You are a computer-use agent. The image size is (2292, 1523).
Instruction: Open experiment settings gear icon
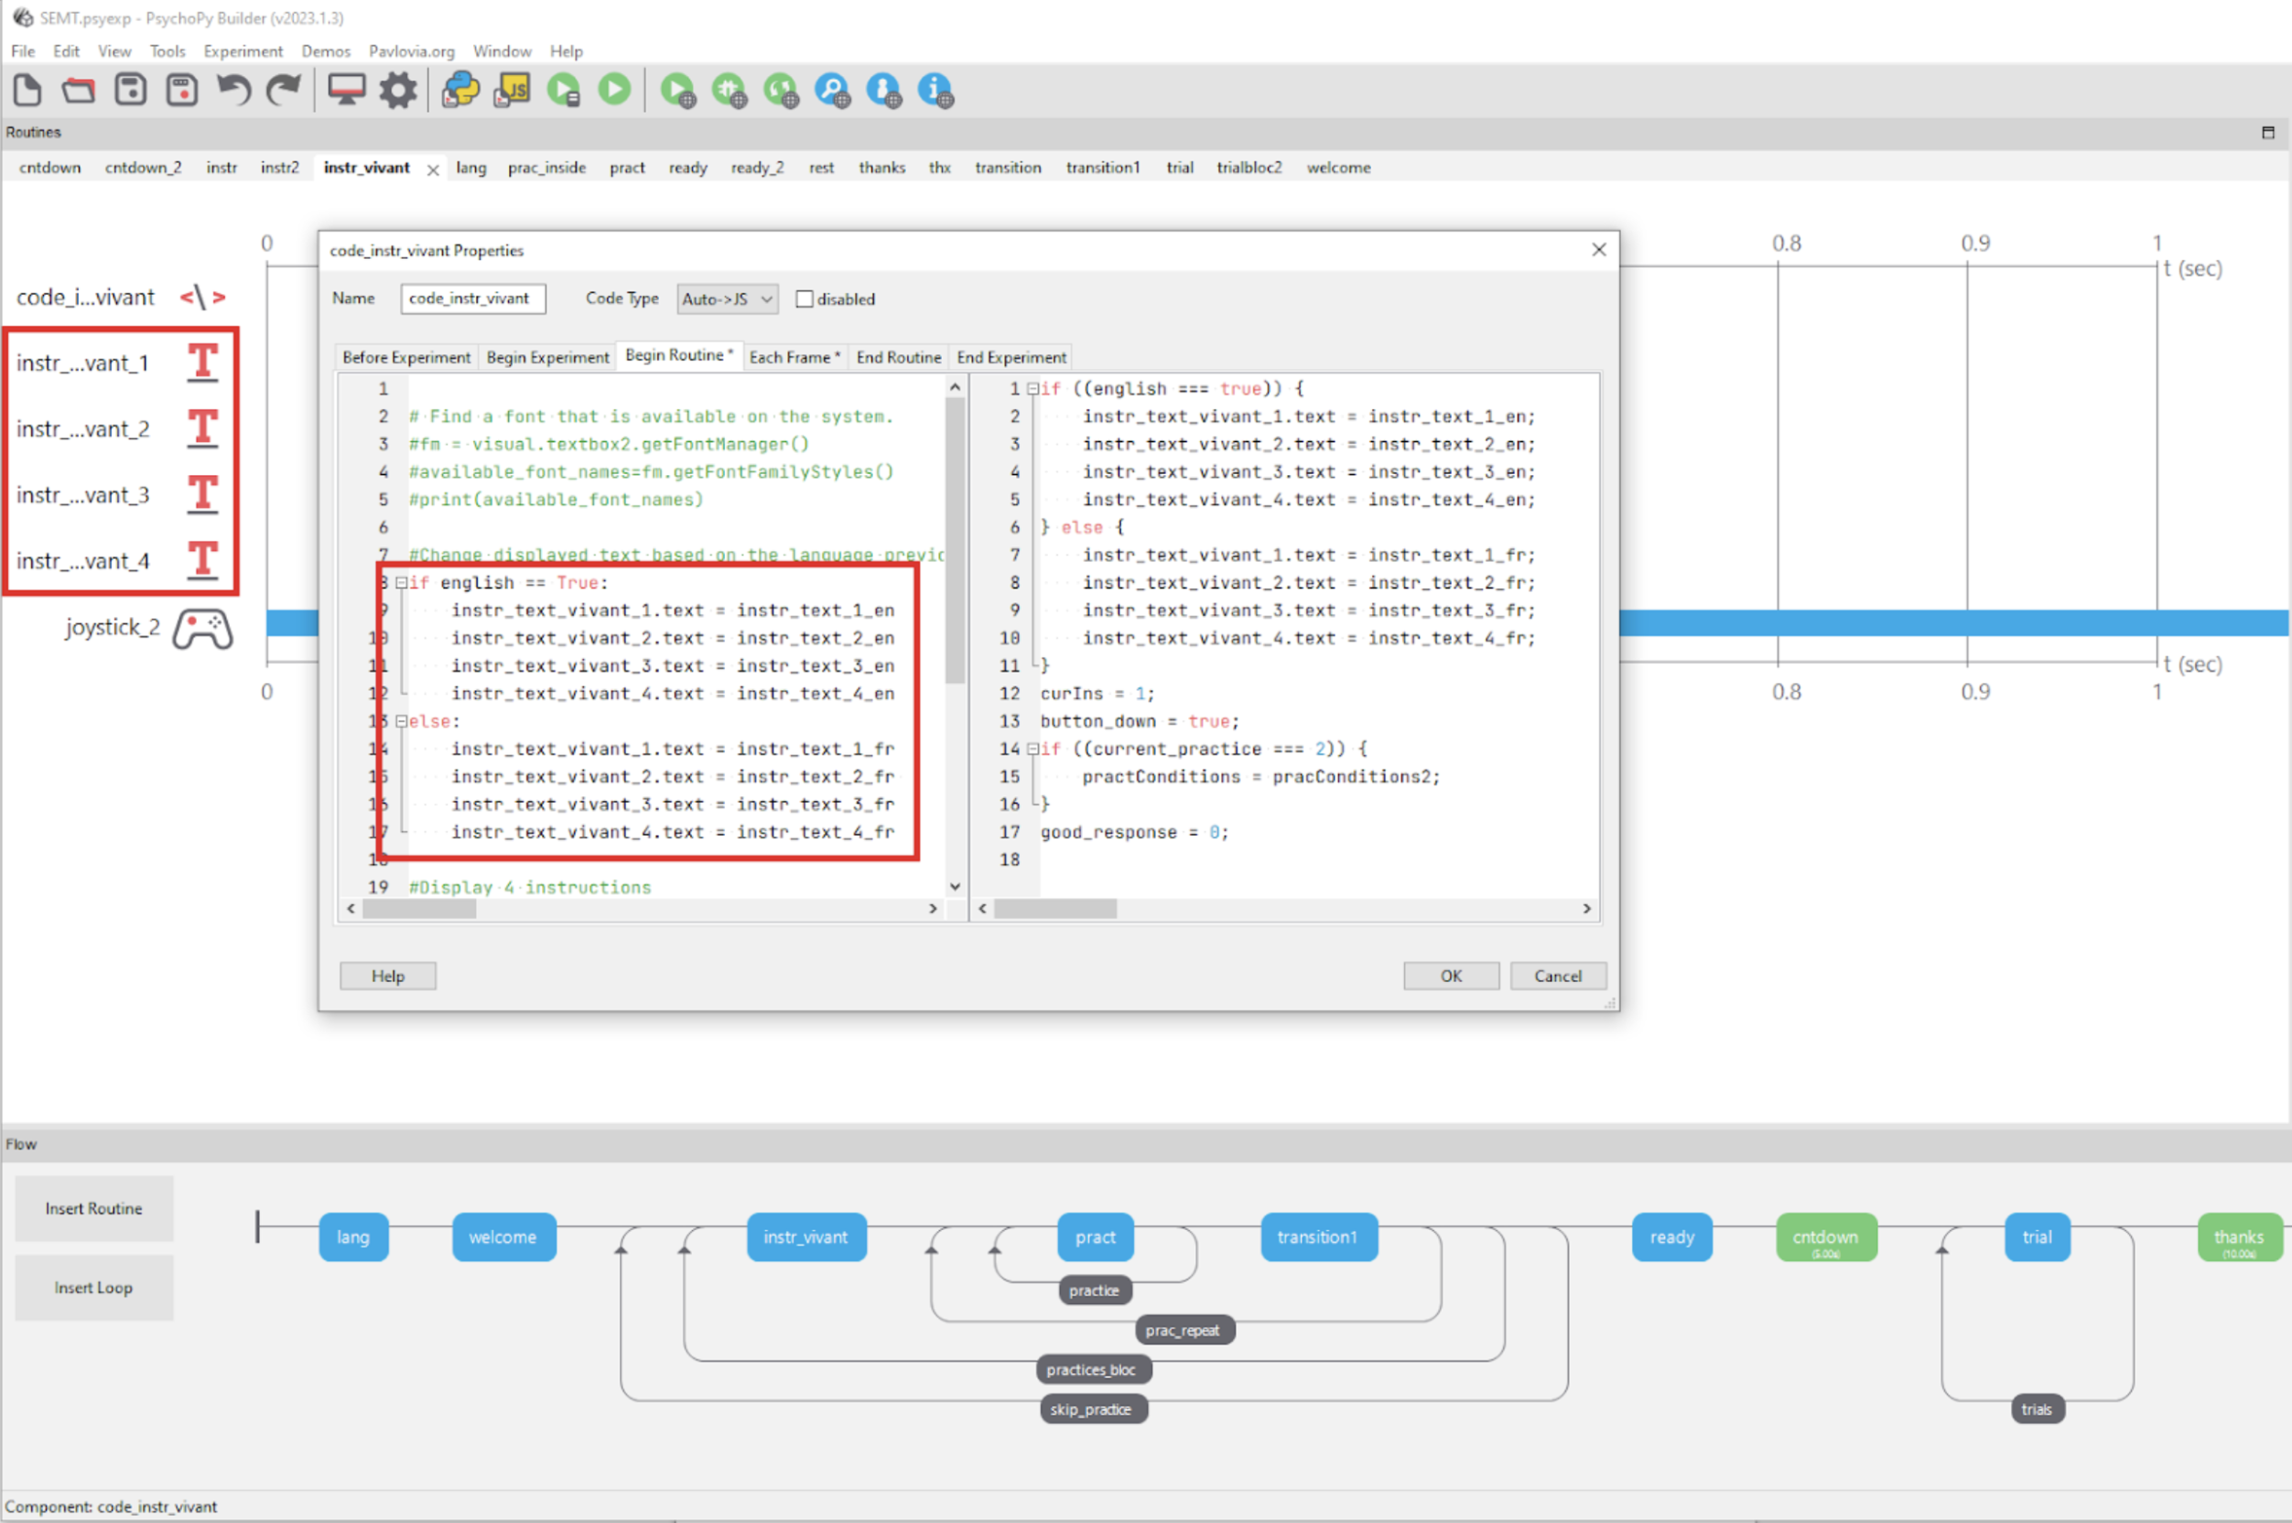(x=397, y=91)
